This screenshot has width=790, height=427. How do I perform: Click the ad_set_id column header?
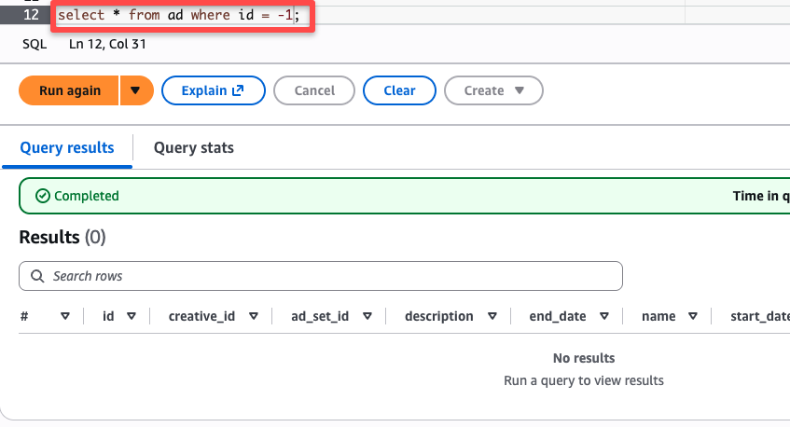pos(320,316)
